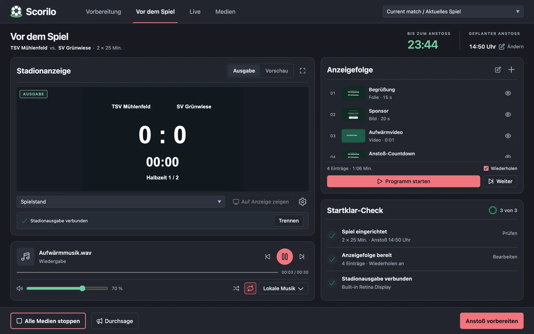Click the Scorilo soccer ball logo
The image size is (534, 334).
tap(16, 12)
